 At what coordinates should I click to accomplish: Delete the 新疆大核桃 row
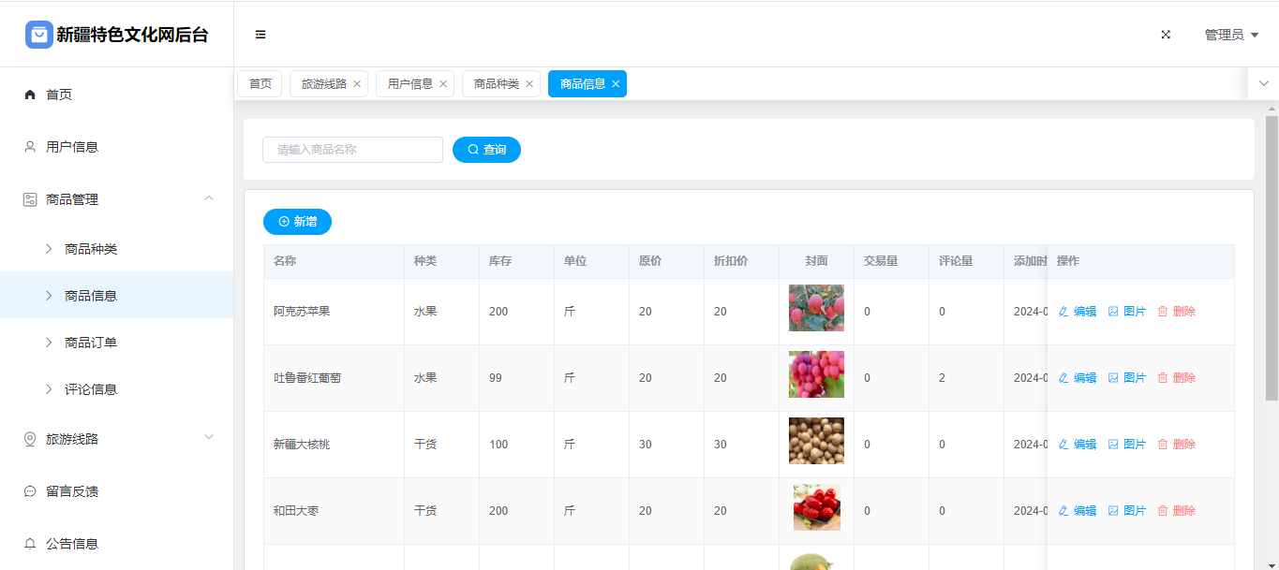click(1177, 445)
